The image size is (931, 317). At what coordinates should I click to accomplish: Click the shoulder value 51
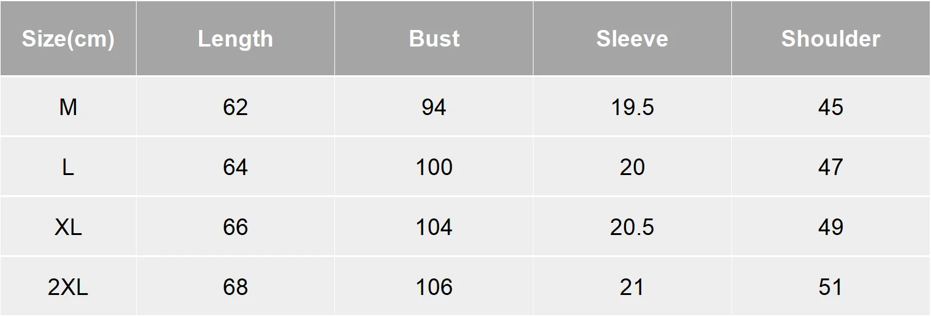831,287
